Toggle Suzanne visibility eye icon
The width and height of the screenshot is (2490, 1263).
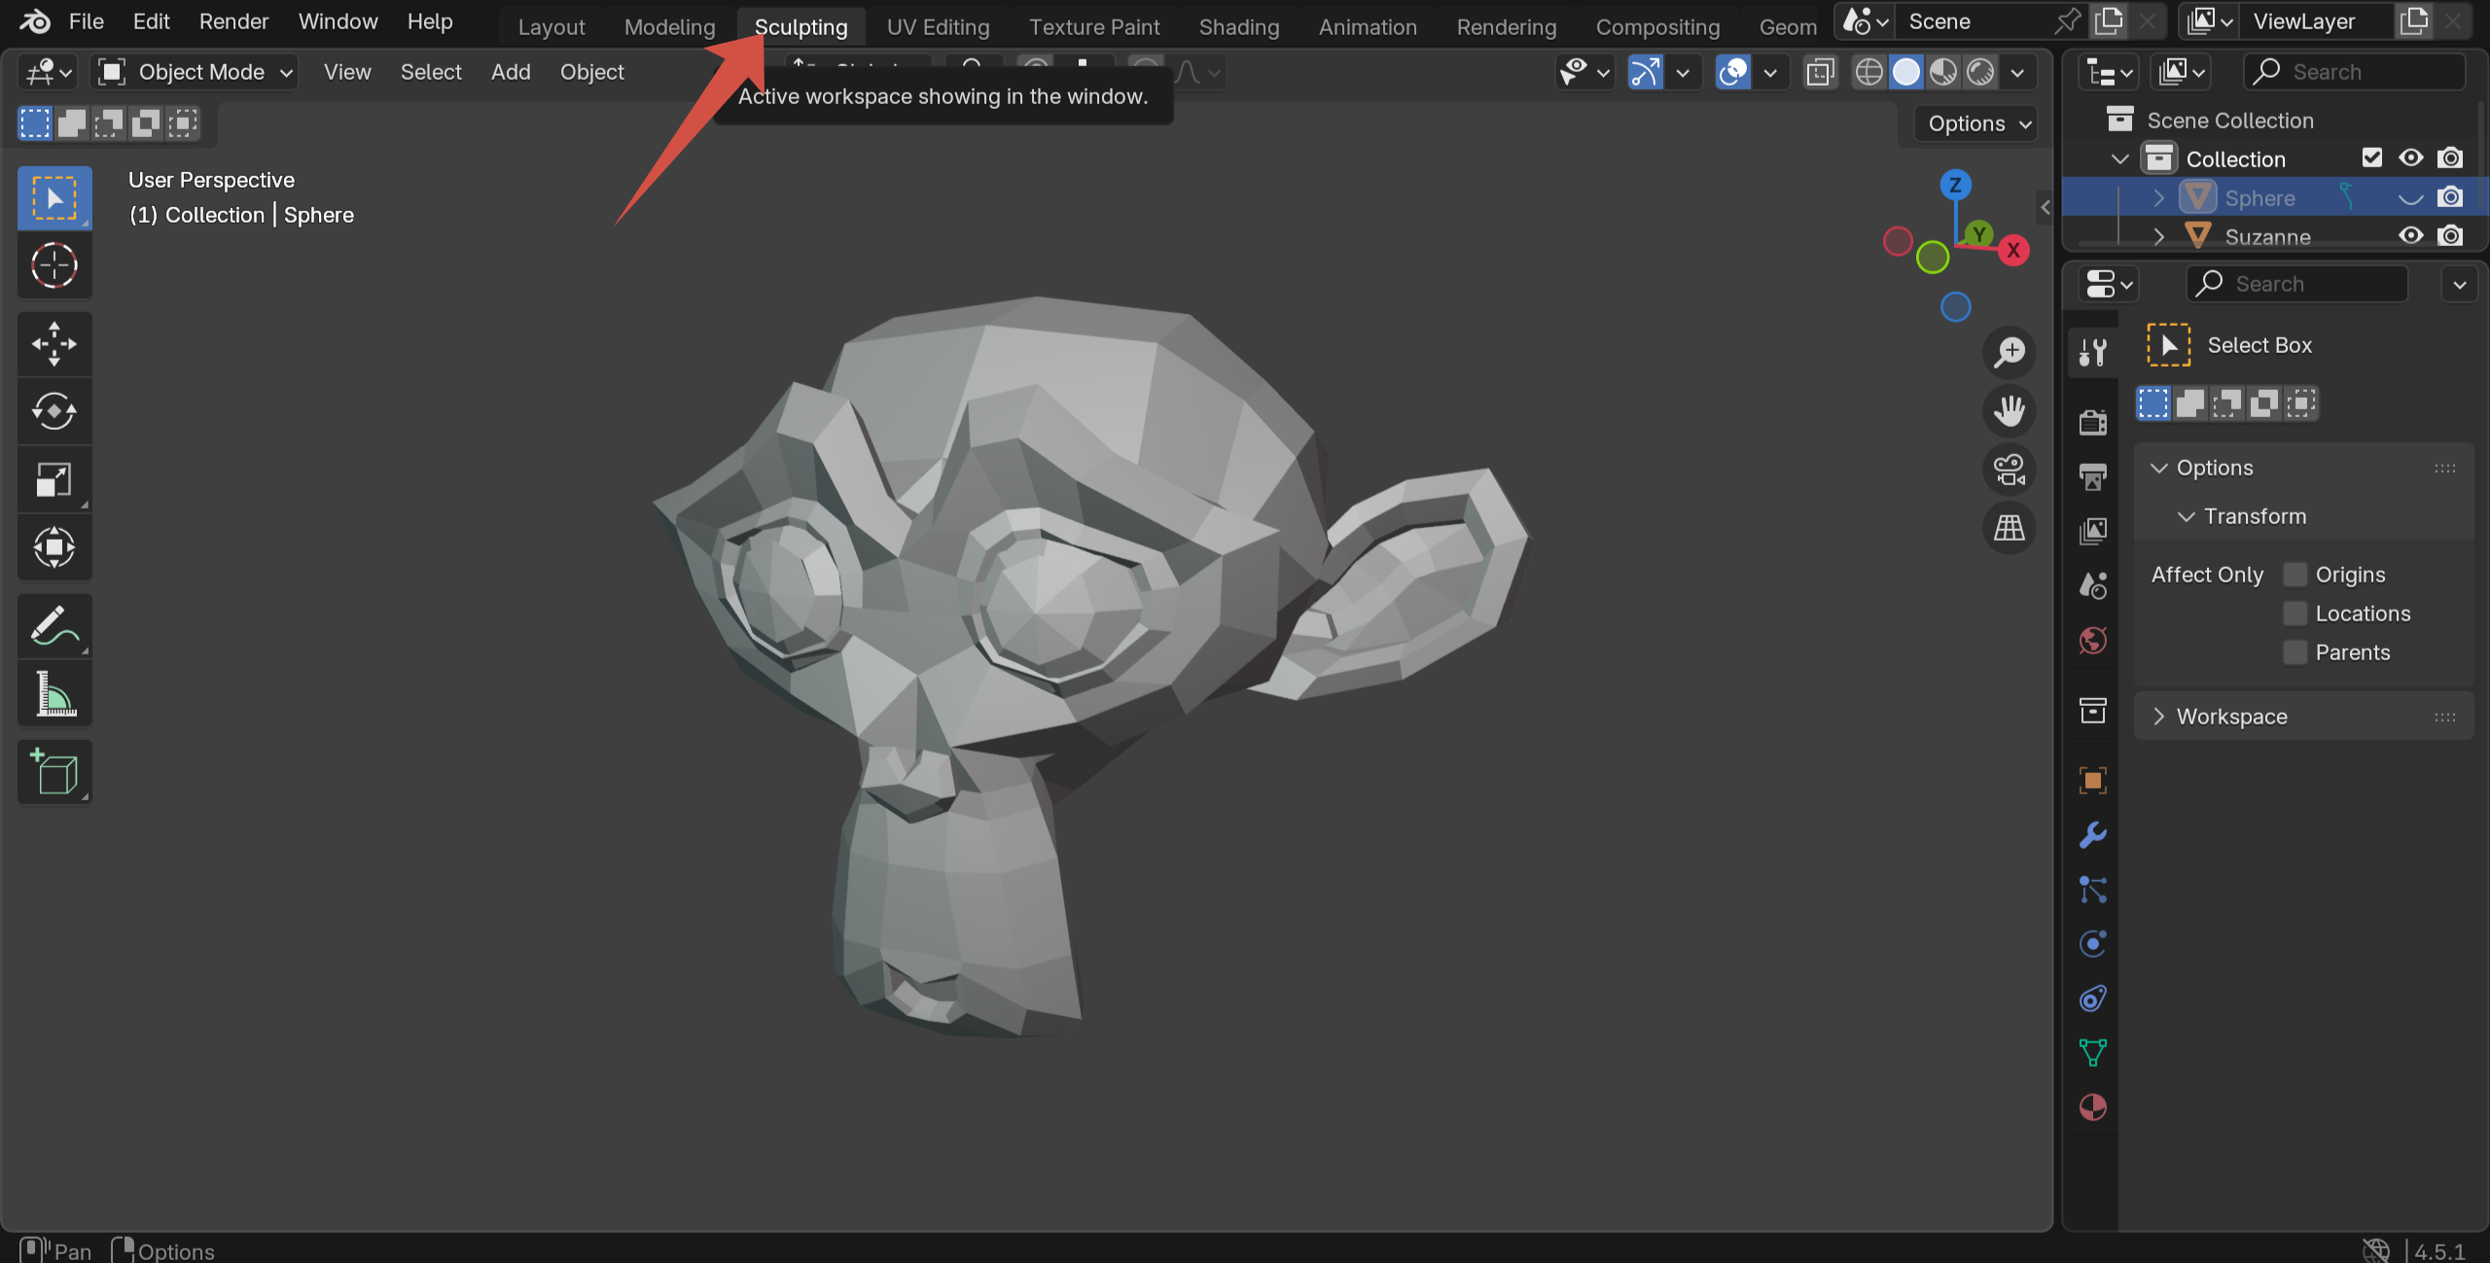(x=2411, y=235)
